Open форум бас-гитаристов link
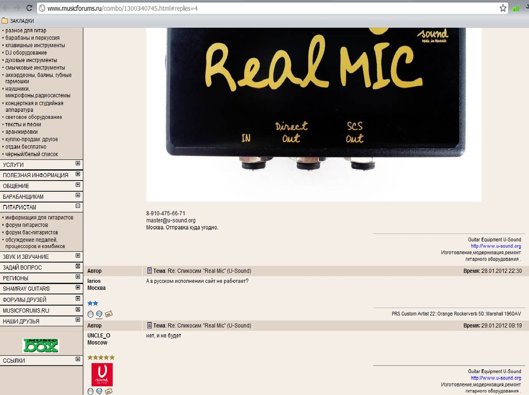 [32, 233]
